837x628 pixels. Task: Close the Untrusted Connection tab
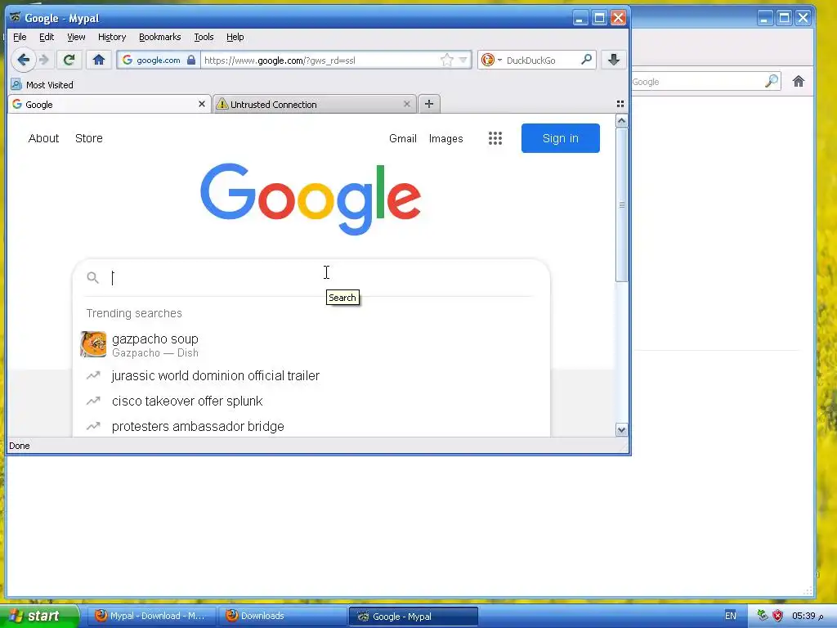407,104
